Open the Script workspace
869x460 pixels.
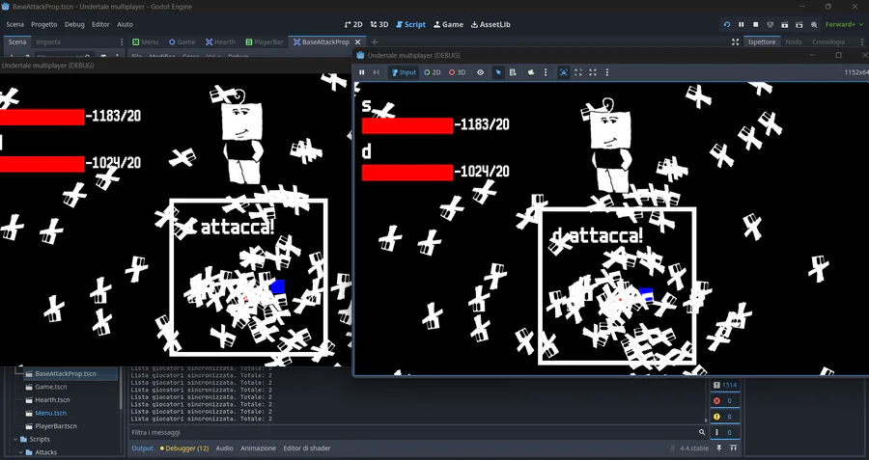pyautogui.click(x=410, y=24)
